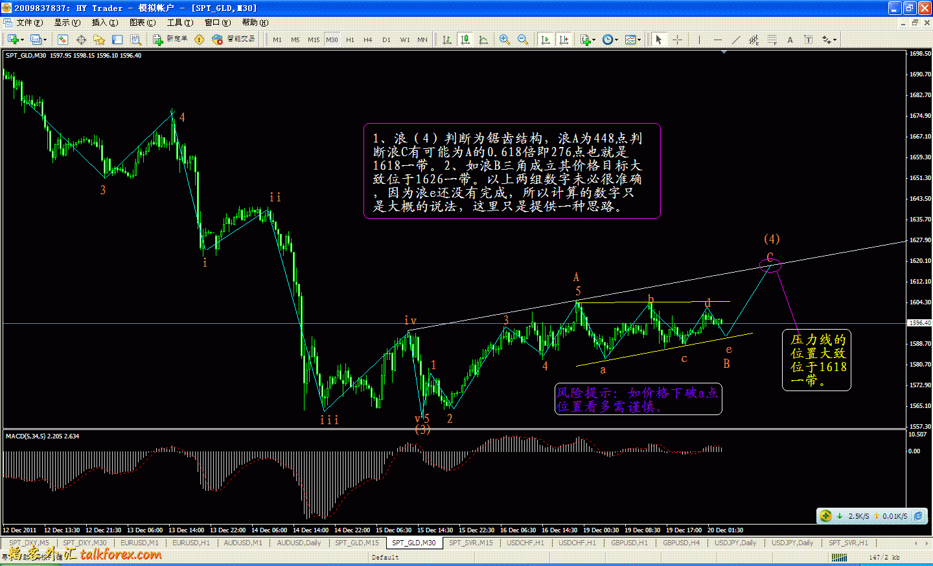The image size is (933, 566).
Task: Switch to candlestick chart display
Action: pyautogui.click(x=465, y=40)
